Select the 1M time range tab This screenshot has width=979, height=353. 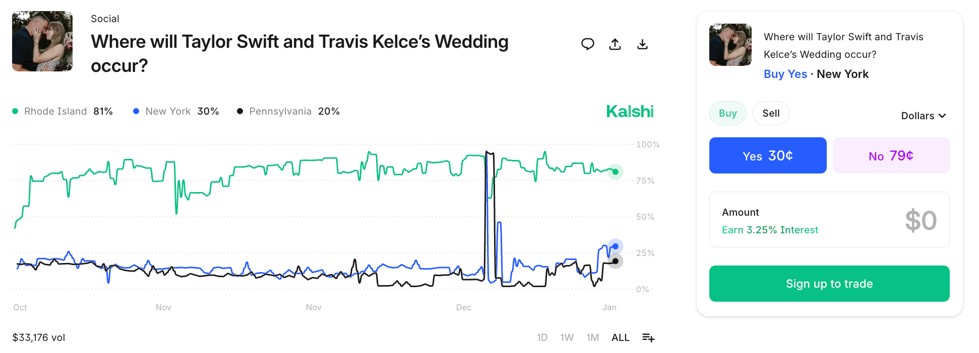click(x=593, y=337)
